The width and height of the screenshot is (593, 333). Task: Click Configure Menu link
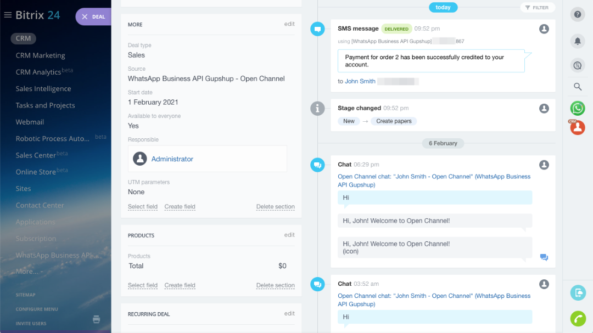click(37, 309)
